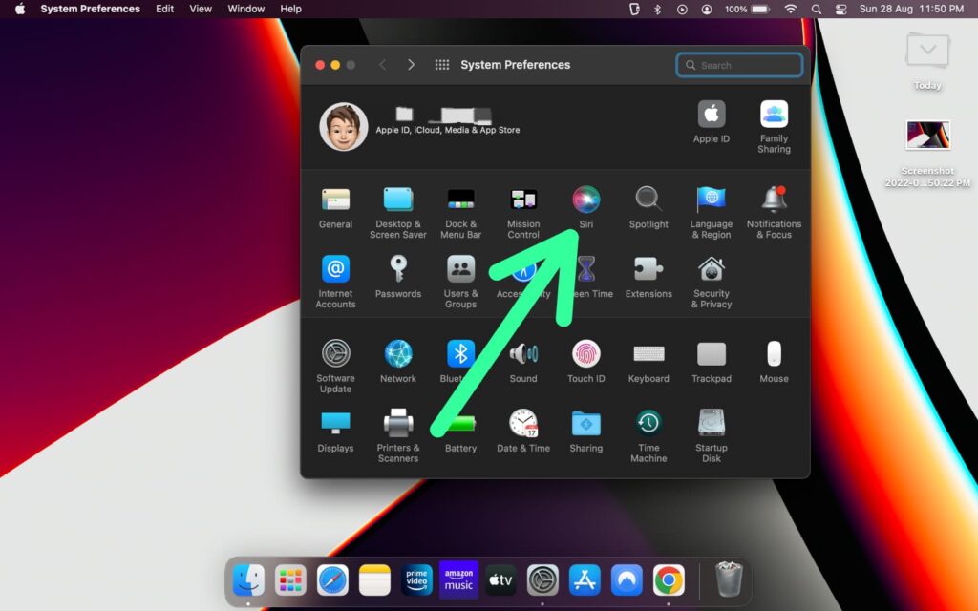Click the battery status indicator in menu bar
The image size is (978, 611).
(747, 9)
